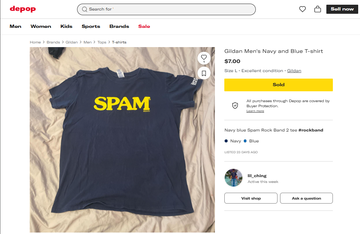The width and height of the screenshot is (360, 234).
Task: Click the Blue color dot
Action: coord(245,141)
